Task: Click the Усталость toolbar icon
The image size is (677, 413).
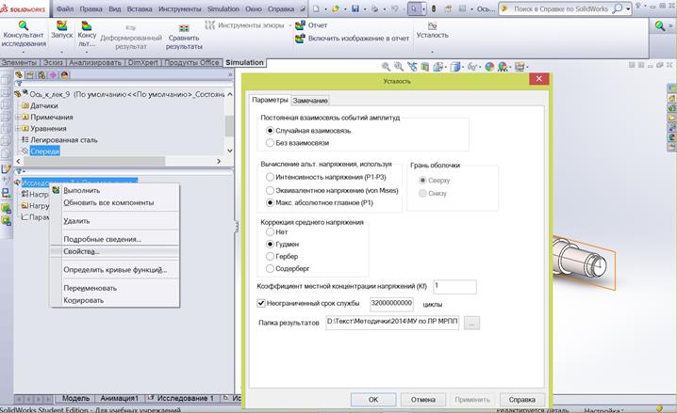Action: (x=432, y=25)
